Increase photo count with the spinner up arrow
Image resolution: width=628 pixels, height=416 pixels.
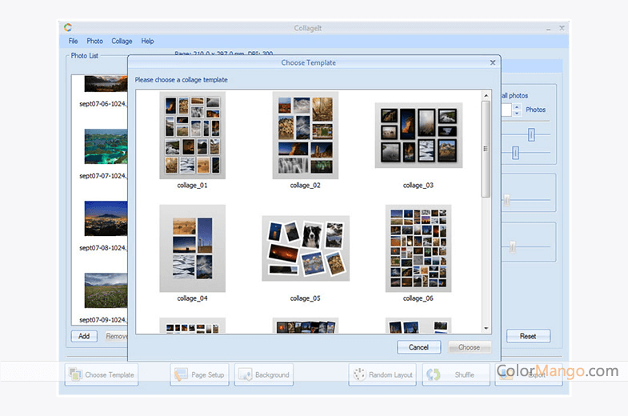point(517,106)
